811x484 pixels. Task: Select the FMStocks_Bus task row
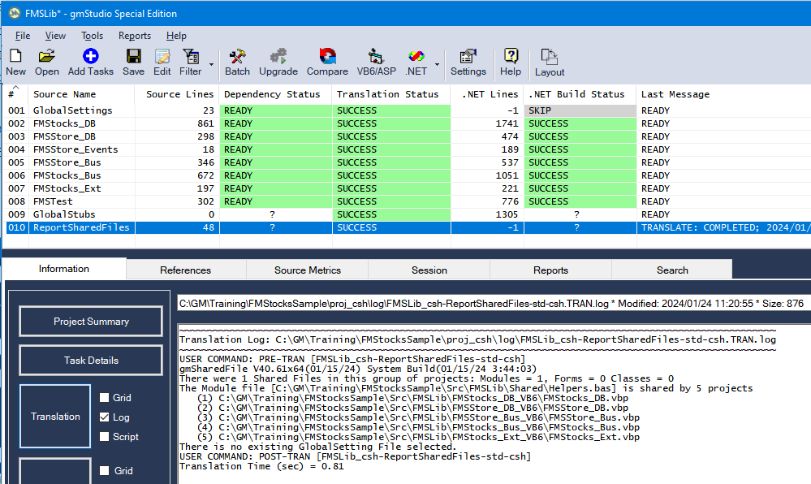click(67, 175)
